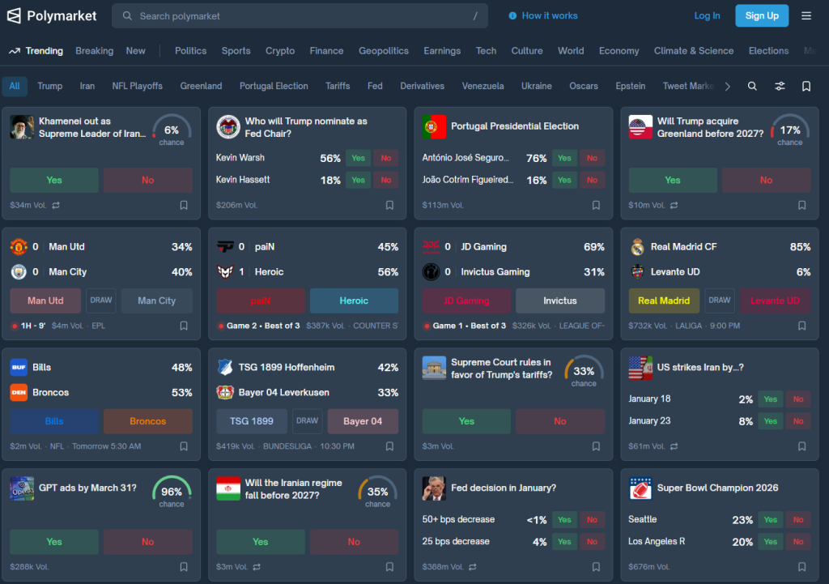Toggle bookmark on Portugal Presidential Election card
The width and height of the screenshot is (829, 584).
pos(596,206)
